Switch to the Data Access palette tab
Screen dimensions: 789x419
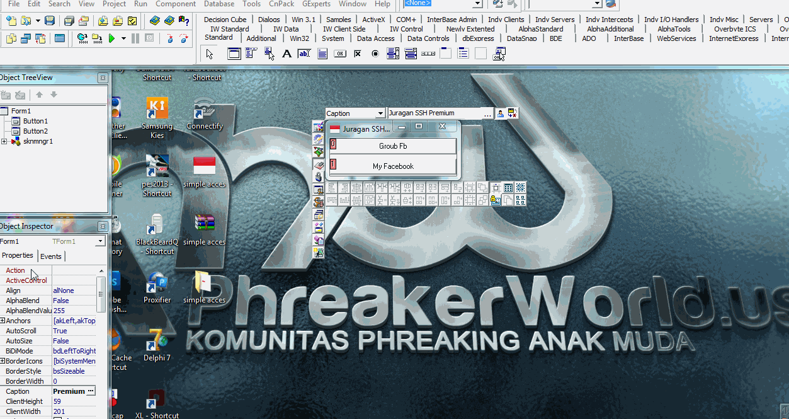(375, 38)
